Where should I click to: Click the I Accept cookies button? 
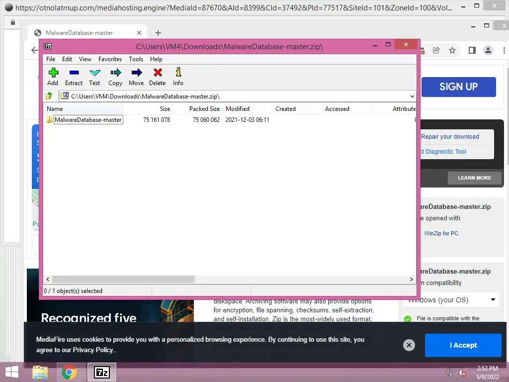[x=463, y=345]
